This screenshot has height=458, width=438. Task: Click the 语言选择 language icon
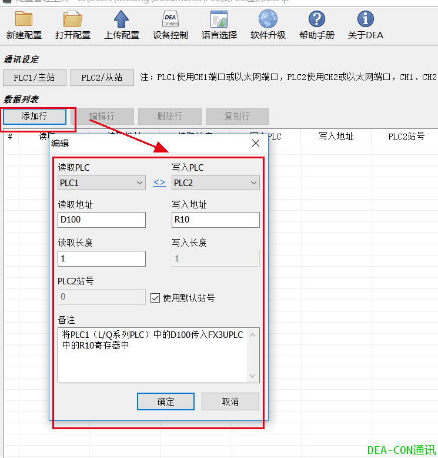219,19
